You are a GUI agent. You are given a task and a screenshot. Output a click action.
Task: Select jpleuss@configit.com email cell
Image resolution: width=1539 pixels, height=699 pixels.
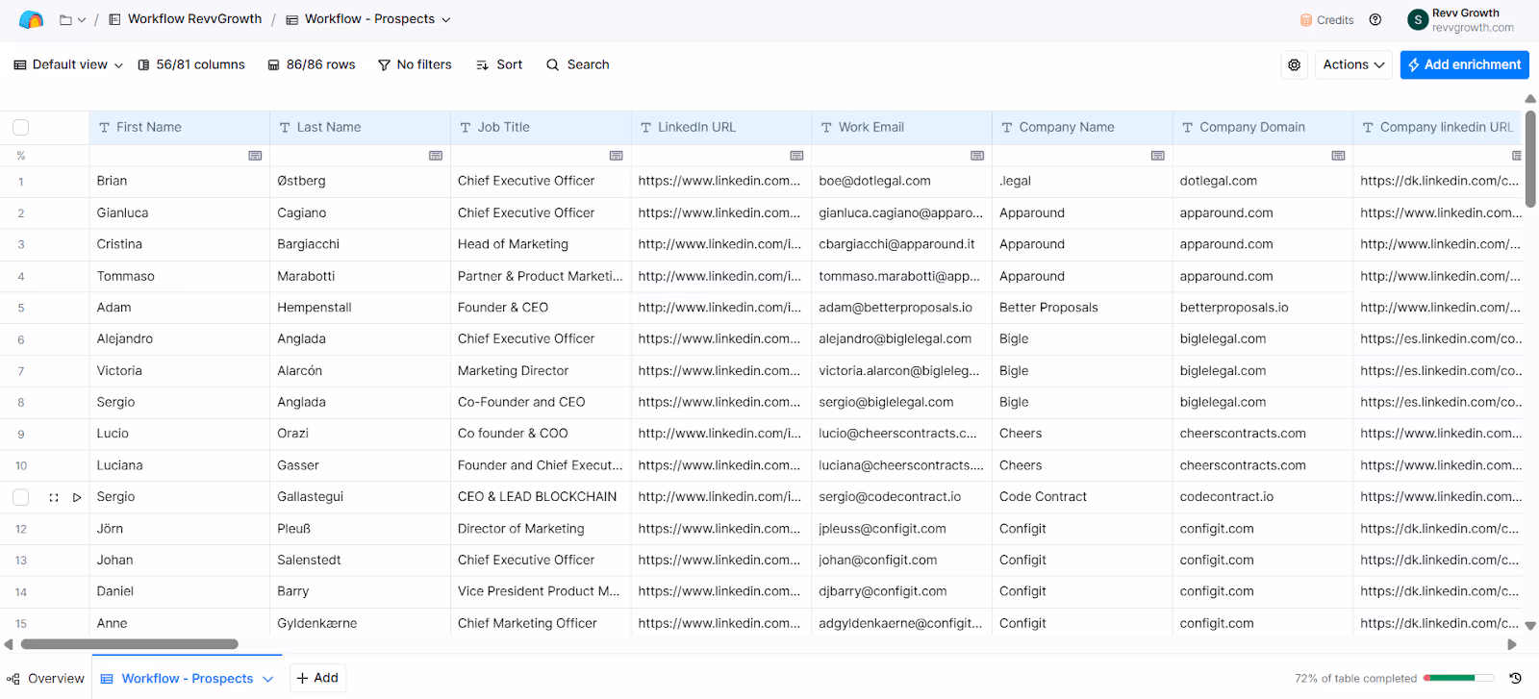[901, 529]
